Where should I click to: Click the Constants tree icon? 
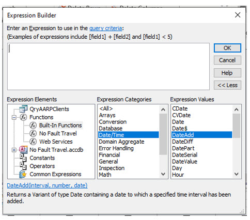click(23, 158)
